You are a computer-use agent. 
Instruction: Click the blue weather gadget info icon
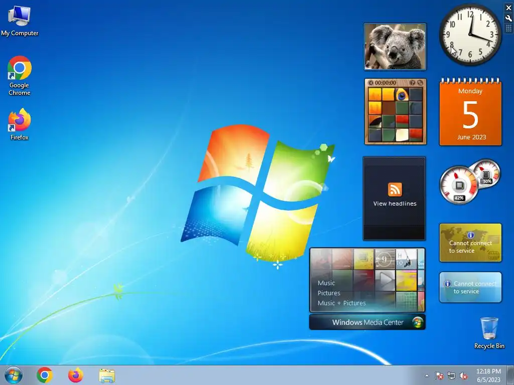(x=447, y=284)
